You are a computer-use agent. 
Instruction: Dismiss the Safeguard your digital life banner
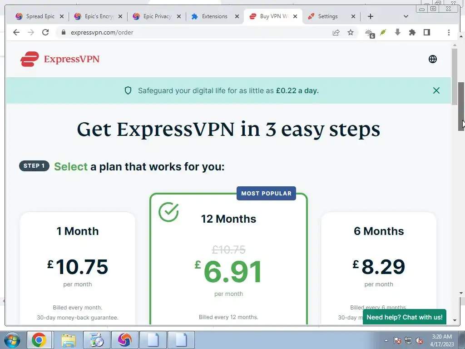[436, 90]
